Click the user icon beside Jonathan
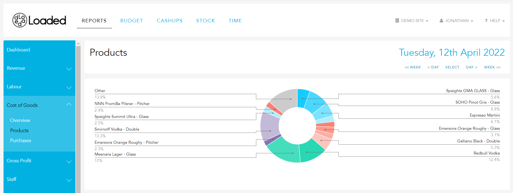 441,20
